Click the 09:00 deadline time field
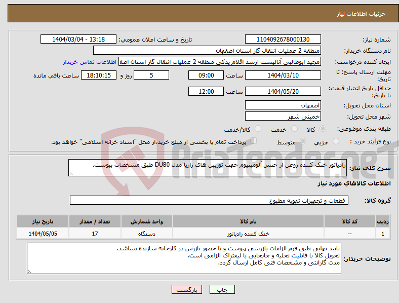The image size is (399, 303). point(206,75)
